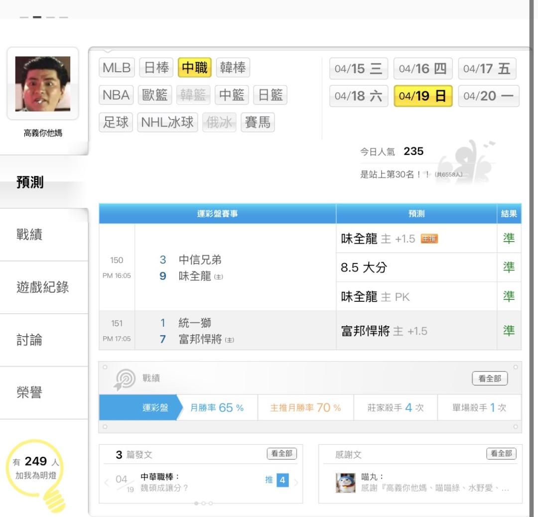Screen dimensions: 538x517
Task: Select the 歐籃 league filter
Action: tap(155, 95)
